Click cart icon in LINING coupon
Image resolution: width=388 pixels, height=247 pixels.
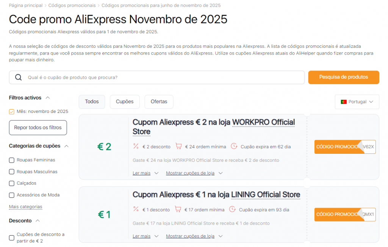pos(178,209)
